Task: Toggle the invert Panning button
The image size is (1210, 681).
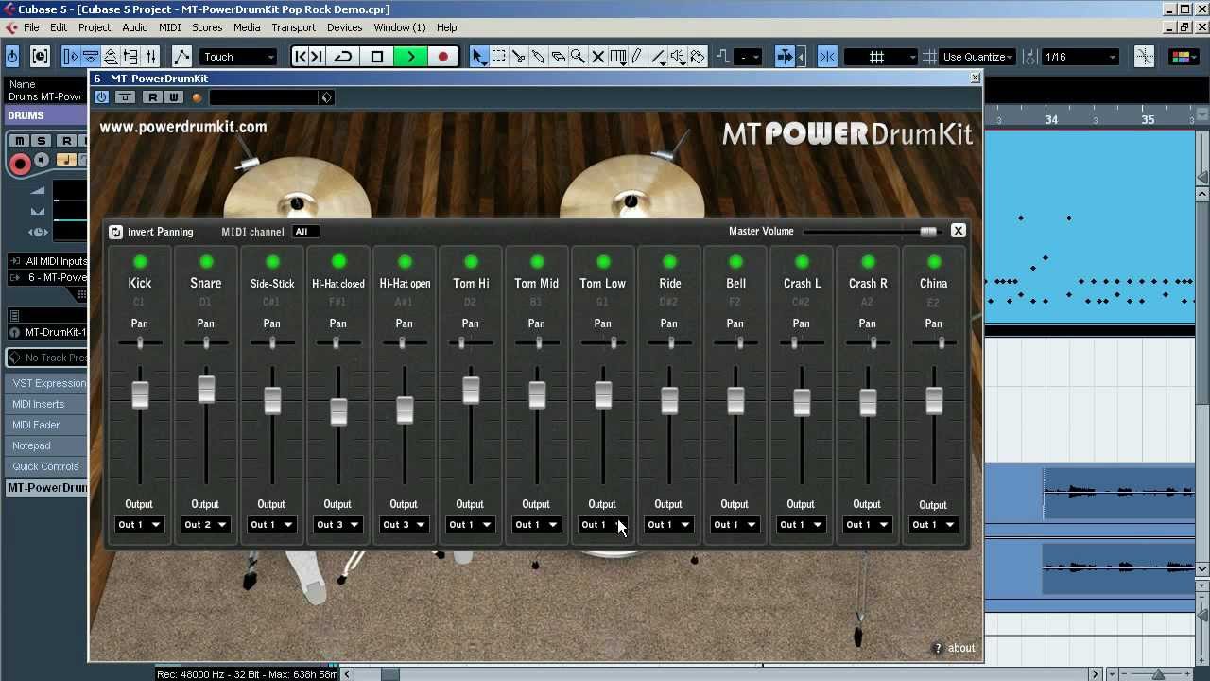Action: 116,232
